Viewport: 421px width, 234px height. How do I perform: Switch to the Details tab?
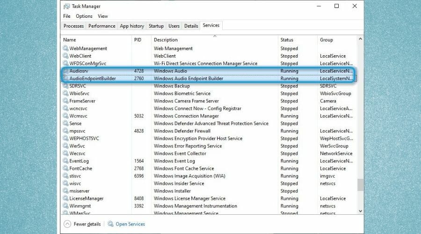click(x=191, y=26)
